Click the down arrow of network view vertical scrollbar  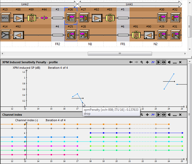coord(190,49)
